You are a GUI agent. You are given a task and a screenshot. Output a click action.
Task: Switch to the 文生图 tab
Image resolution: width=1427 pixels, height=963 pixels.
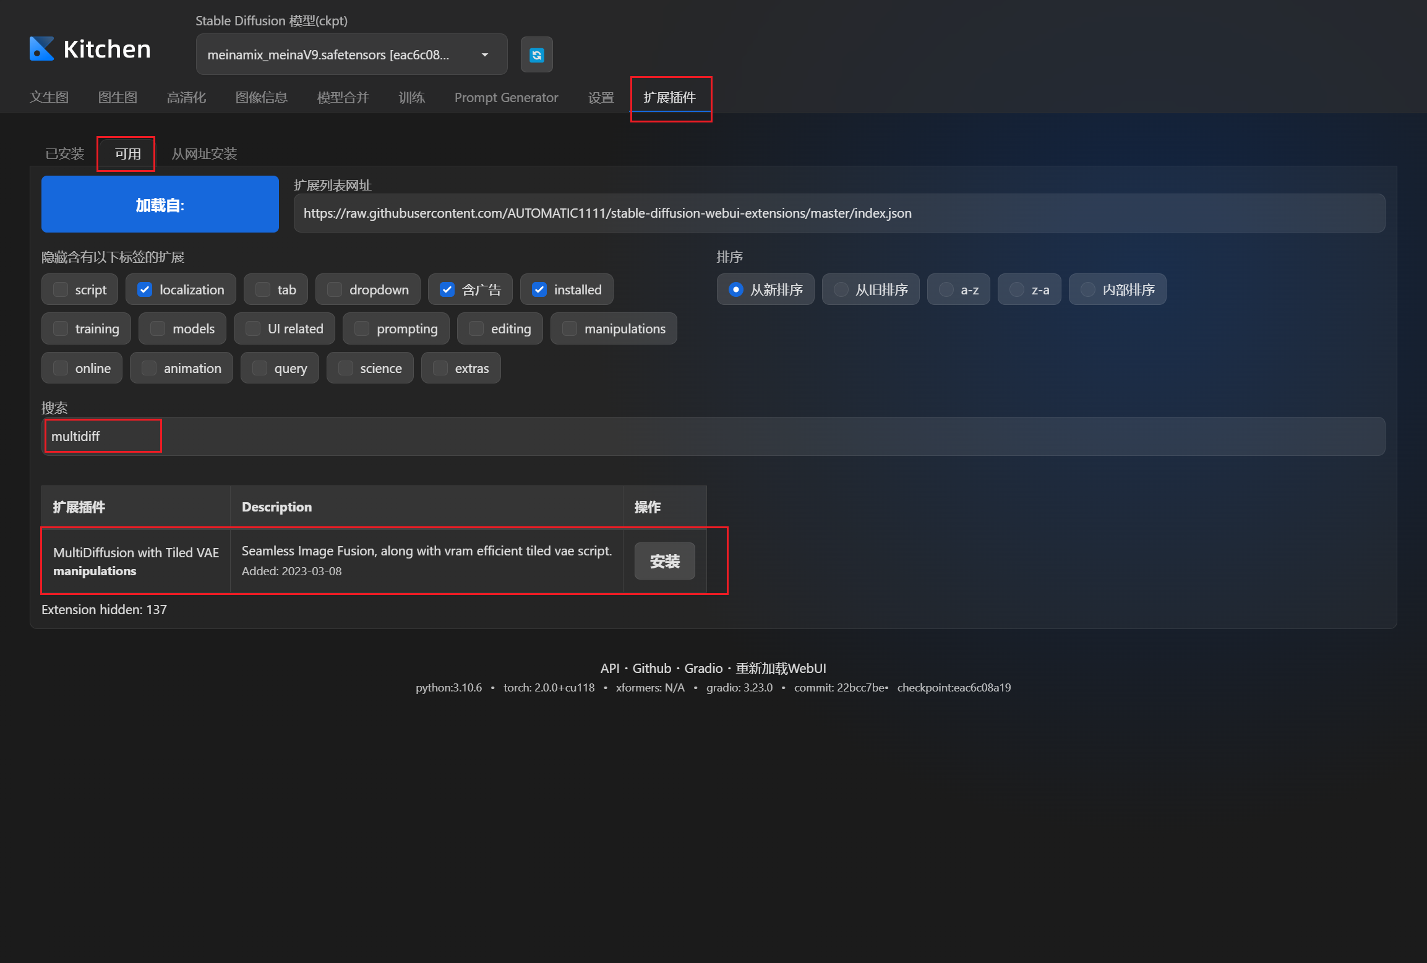49,97
